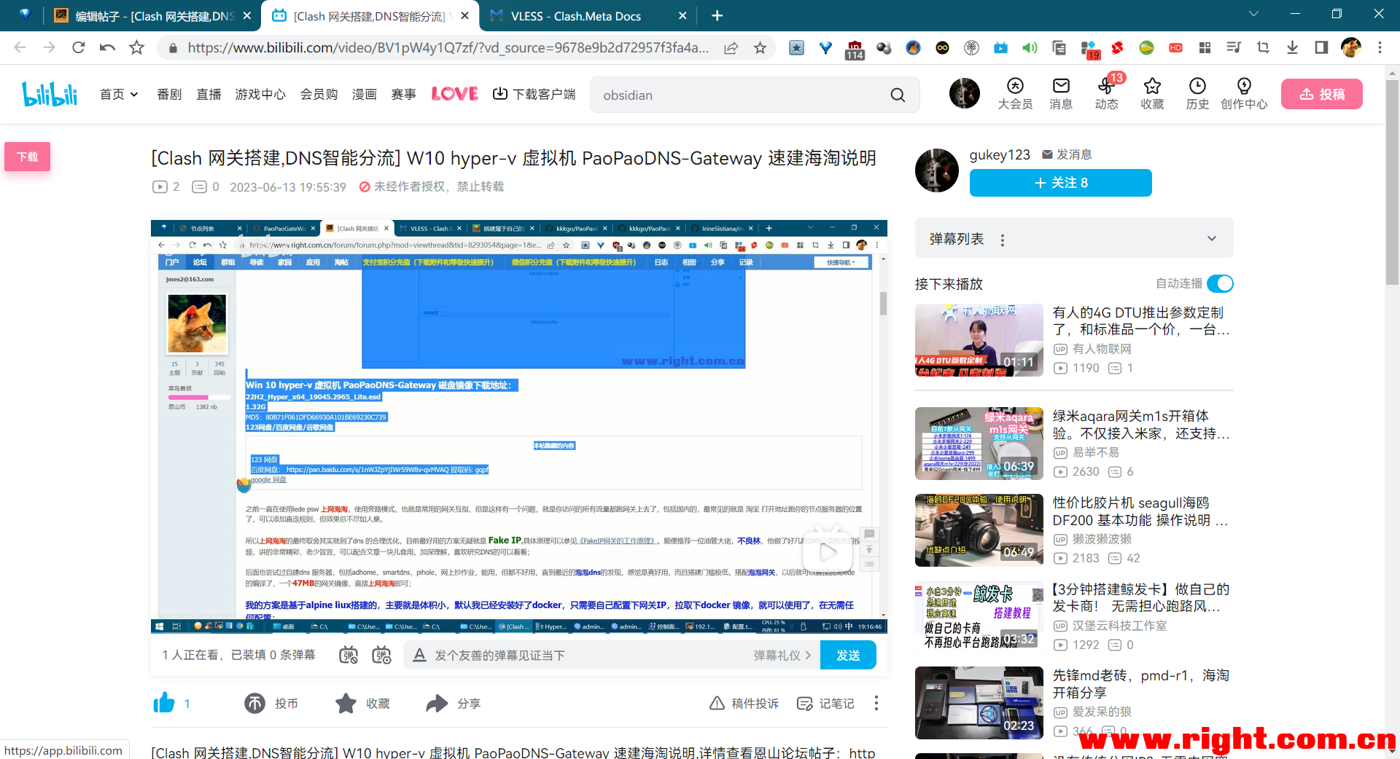Open the 创作中心 lightbulb icon

click(x=1244, y=94)
